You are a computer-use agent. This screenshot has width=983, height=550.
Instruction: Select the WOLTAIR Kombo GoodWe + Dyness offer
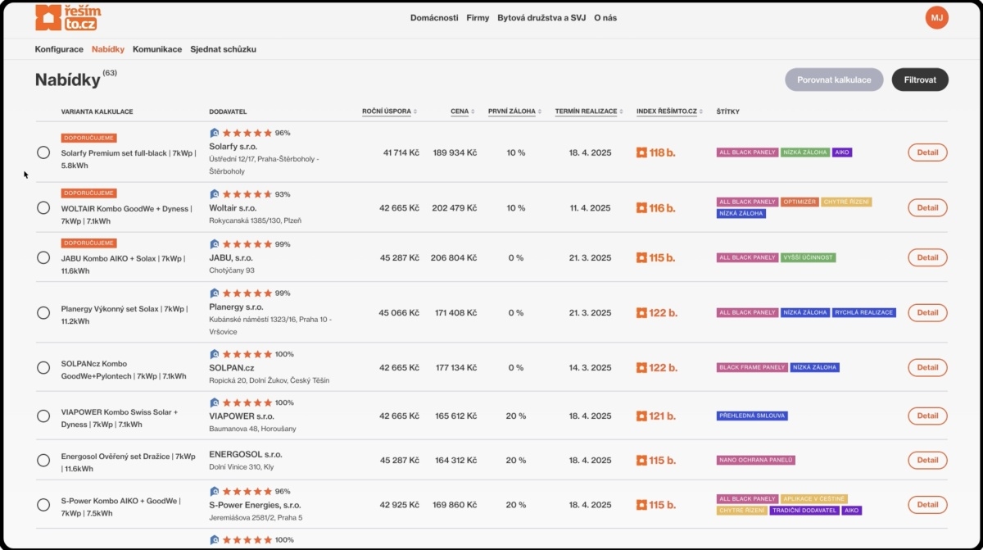pyautogui.click(x=43, y=208)
